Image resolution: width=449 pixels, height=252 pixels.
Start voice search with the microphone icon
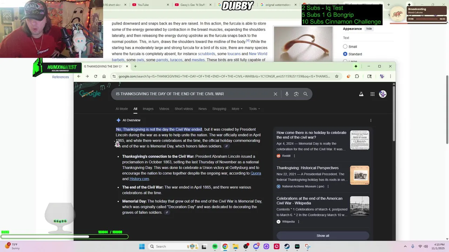pos(287,94)
